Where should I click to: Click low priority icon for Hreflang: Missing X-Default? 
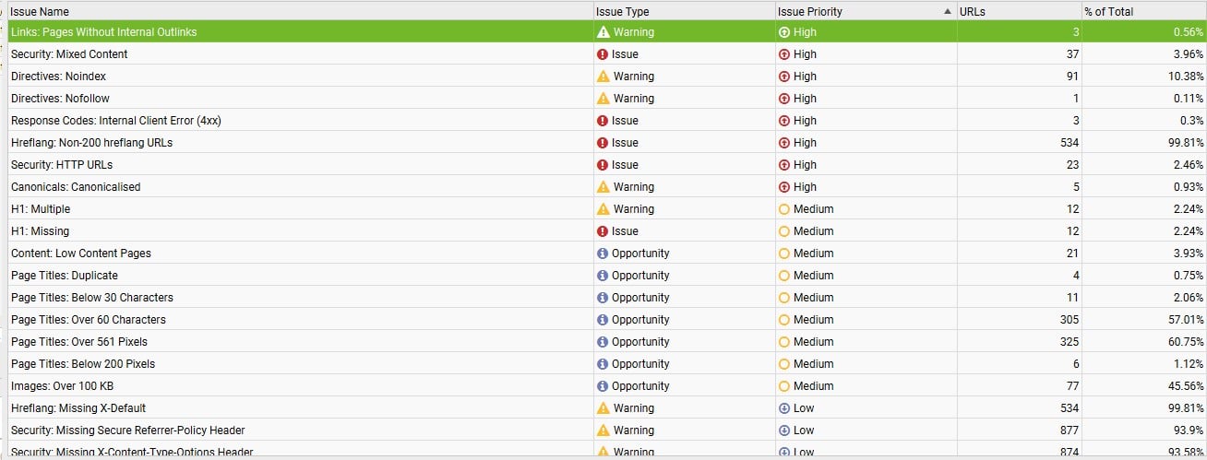coord(784,408)
